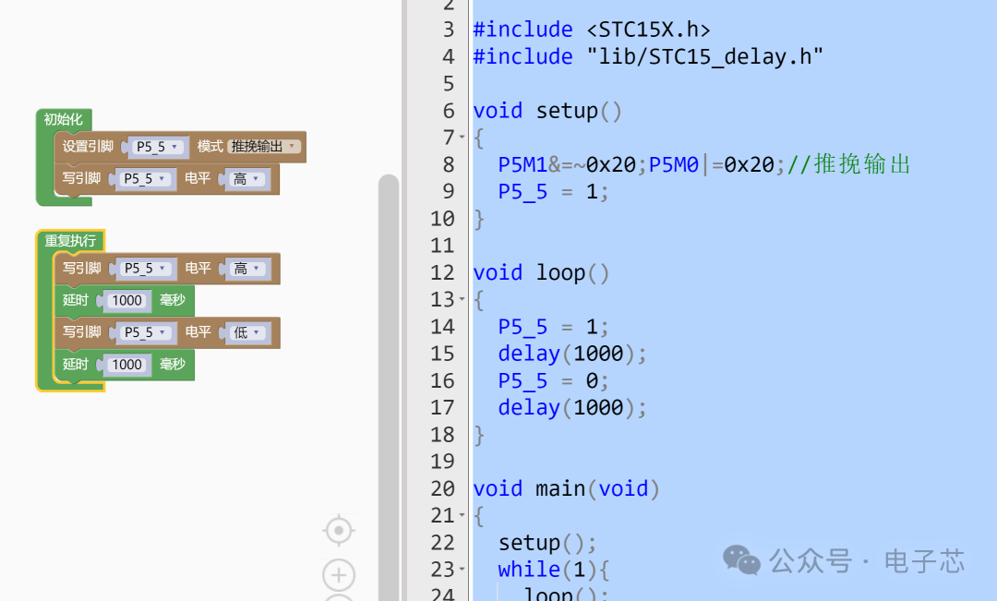Collapse the loop function fold at line 13

[x=462, y=299]
